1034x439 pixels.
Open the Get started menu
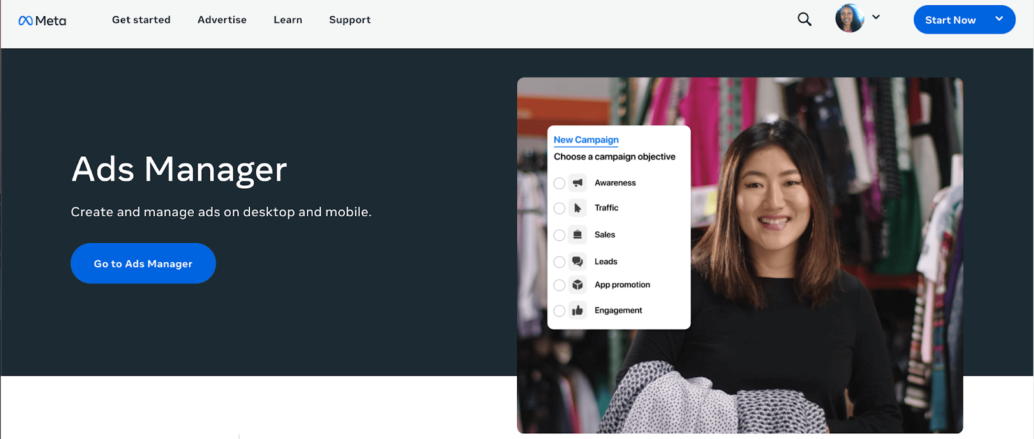[142, 20]
